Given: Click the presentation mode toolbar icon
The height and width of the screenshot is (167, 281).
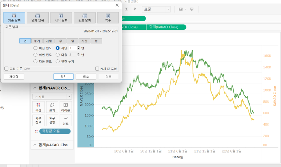Looking at the screenshot, I should [192, 9].
